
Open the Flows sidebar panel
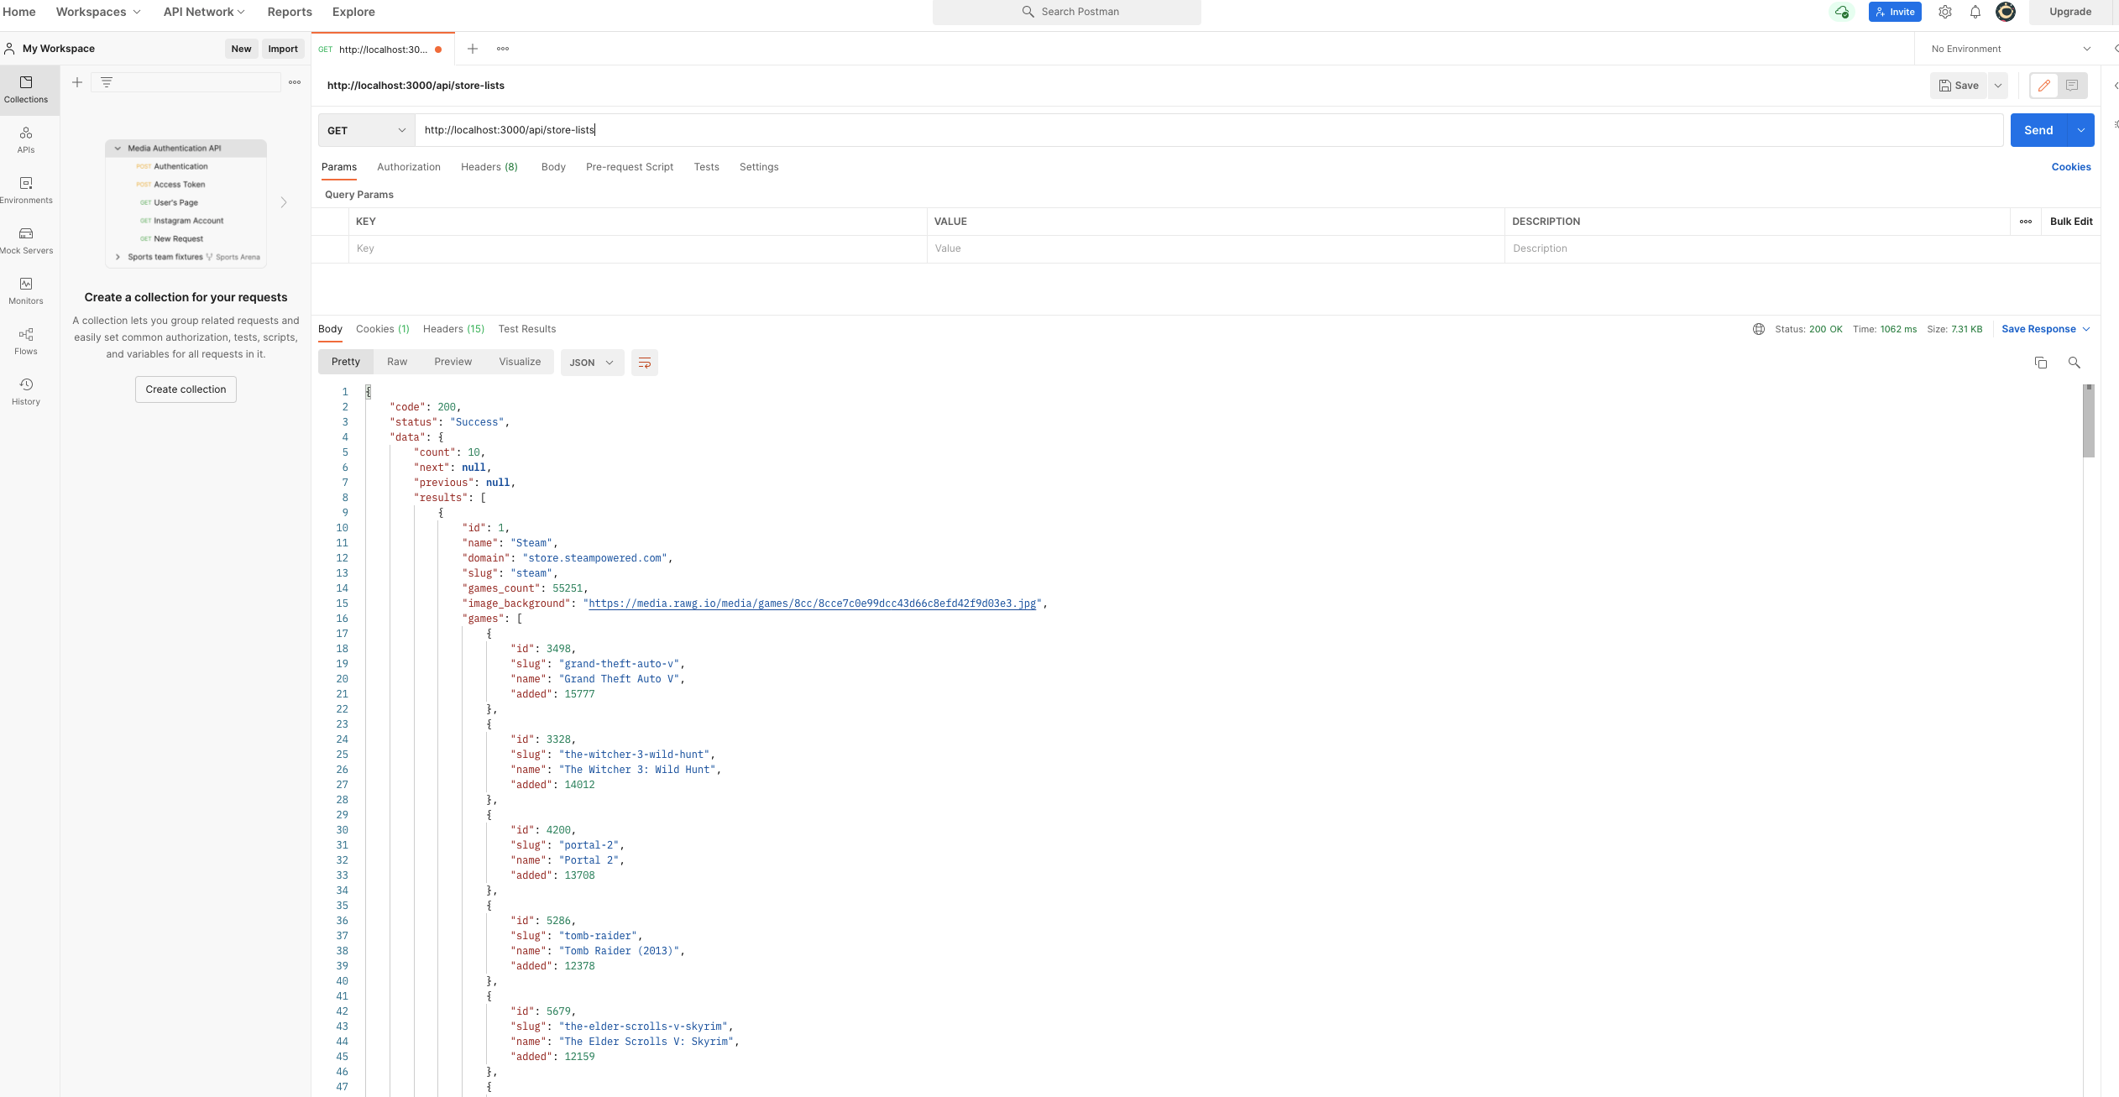[x=26, y=342]
